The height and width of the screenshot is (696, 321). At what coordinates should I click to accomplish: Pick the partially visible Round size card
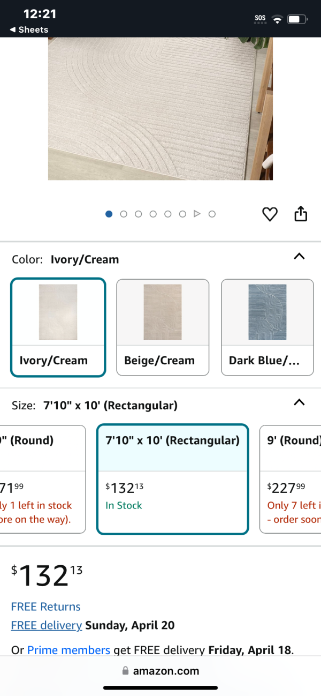tap(43, 479)
